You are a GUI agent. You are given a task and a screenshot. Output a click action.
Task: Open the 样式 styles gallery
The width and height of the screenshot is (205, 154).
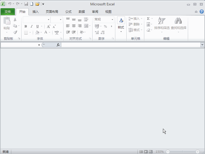[x=121, y=24]
